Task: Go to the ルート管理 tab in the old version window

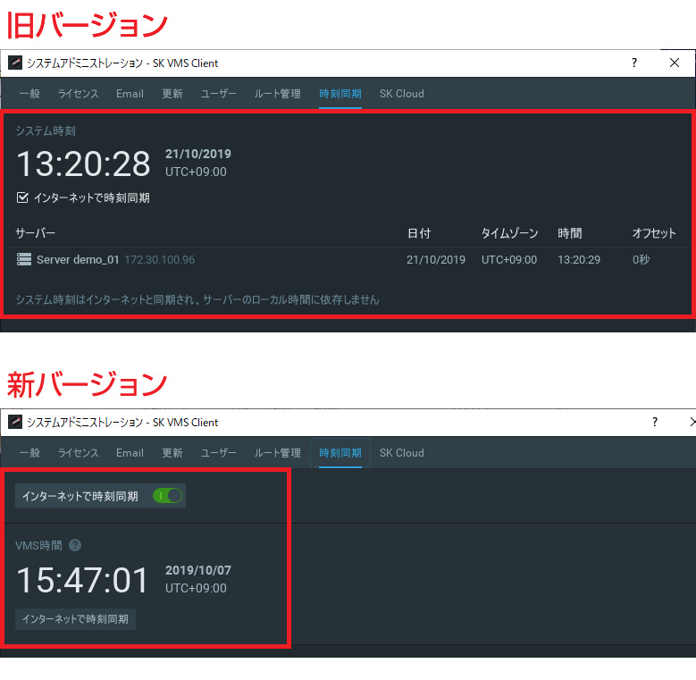Action: [x=278, y=94]
